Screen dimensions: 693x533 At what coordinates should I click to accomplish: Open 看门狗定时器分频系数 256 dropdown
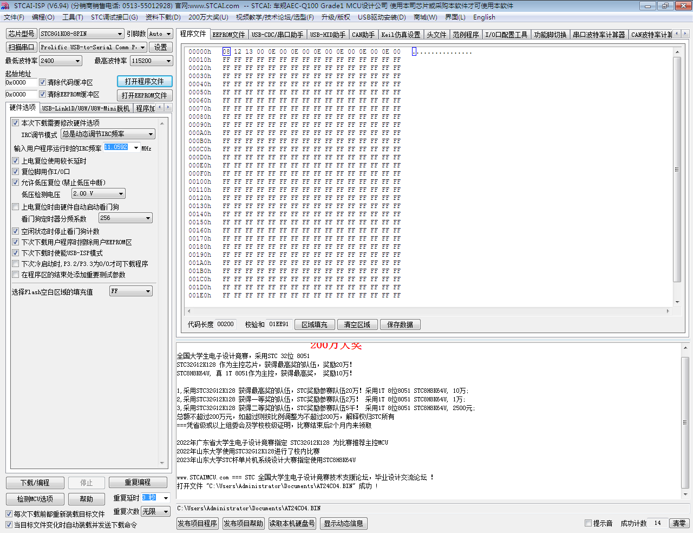point(126,218)
